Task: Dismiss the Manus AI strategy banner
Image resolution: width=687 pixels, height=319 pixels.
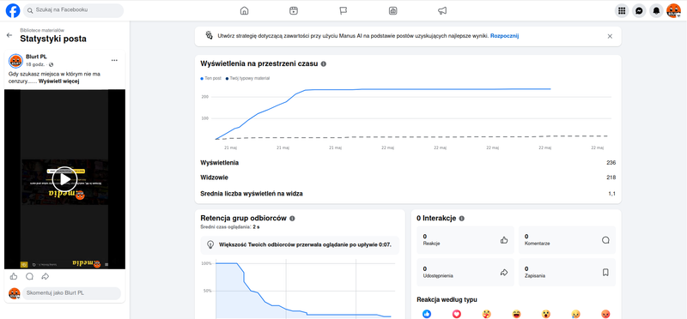Action: click(x=610, y=36)
